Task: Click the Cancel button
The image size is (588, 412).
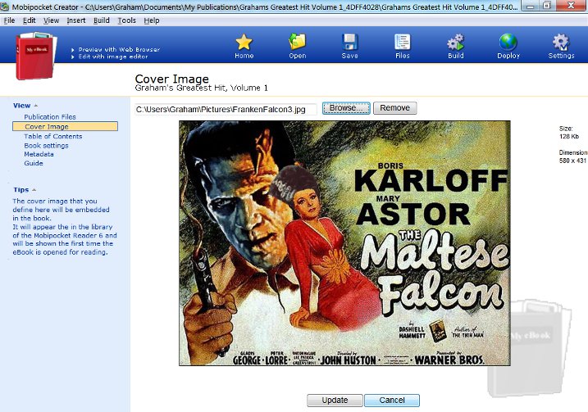Action: coord(392,400)
